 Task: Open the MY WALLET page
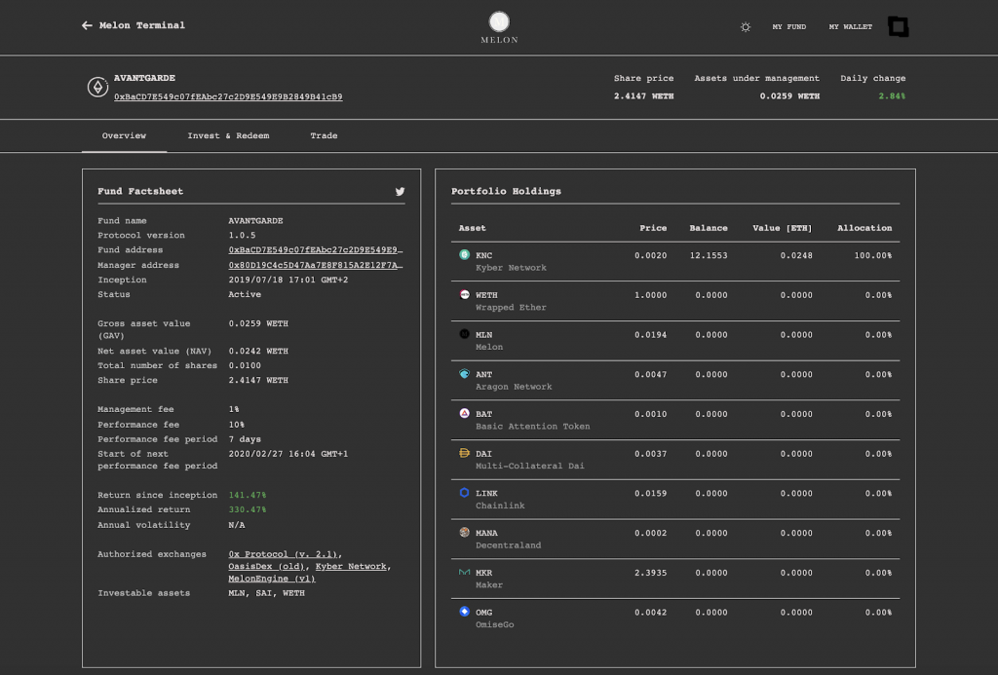tap(850, 26)
